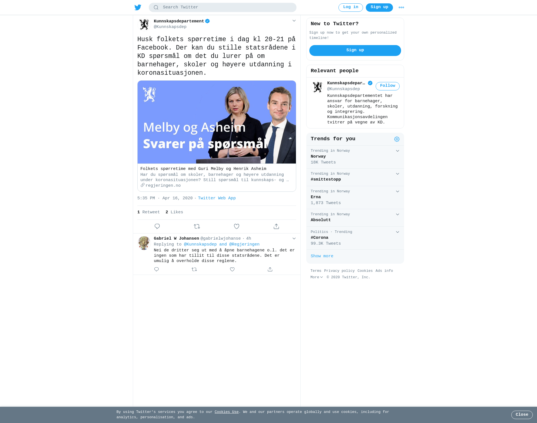Retweet the main Kunnskapsdepartement tweet
Screen dimensions: 537x423
coord(197,226)
